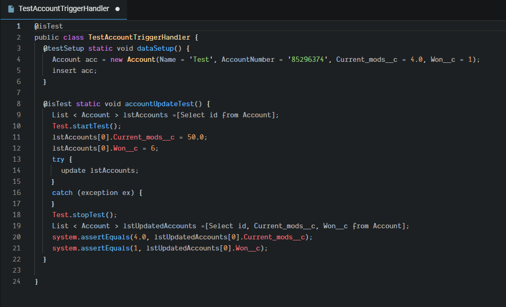Click line number 10 in the gutter
This screenshot has height=307, width=506.
(16, 126)
